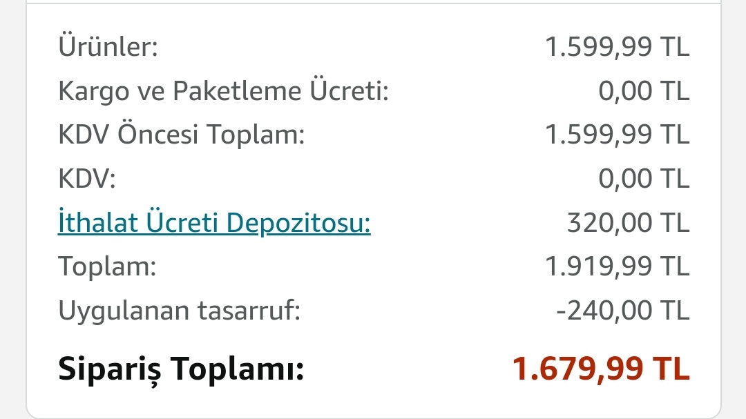The image size is (746, 419).
Task: Click the Toplam: label
Action: coord(107,266)
